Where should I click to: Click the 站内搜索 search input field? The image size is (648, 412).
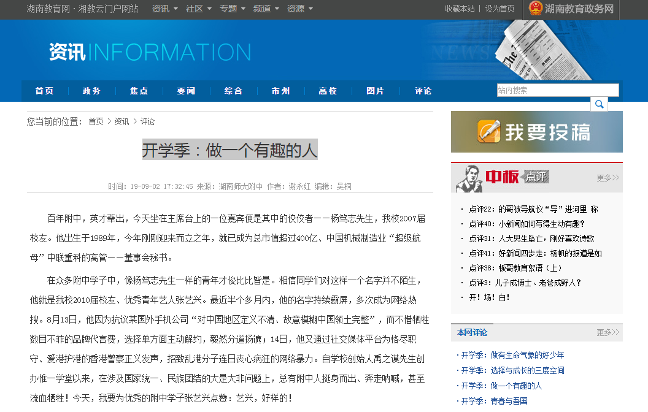click(557, 90)
